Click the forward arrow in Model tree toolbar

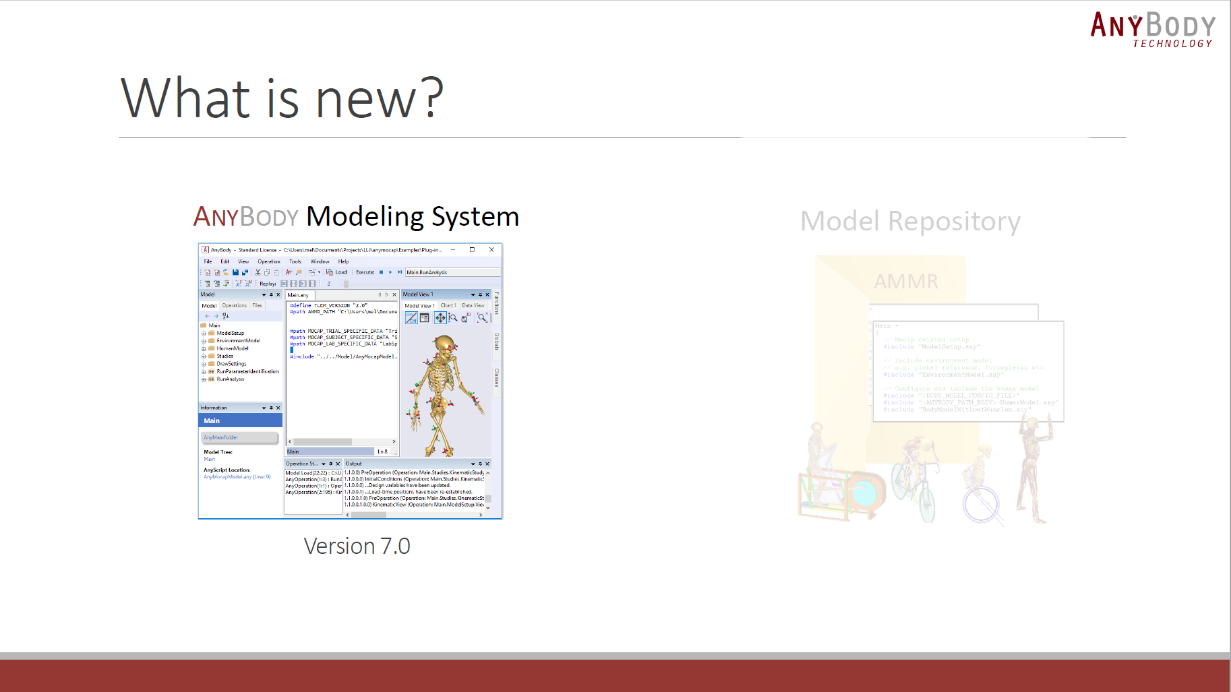click(x=216, y=316)
